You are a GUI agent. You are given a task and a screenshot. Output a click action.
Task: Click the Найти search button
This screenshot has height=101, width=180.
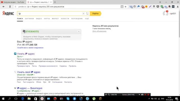click(96, 13)
